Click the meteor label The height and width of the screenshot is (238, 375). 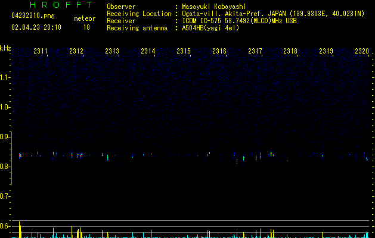[x=85, y=18]
